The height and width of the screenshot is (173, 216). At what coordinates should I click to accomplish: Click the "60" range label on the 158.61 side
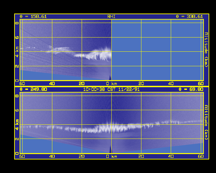[x=22, y=83]
